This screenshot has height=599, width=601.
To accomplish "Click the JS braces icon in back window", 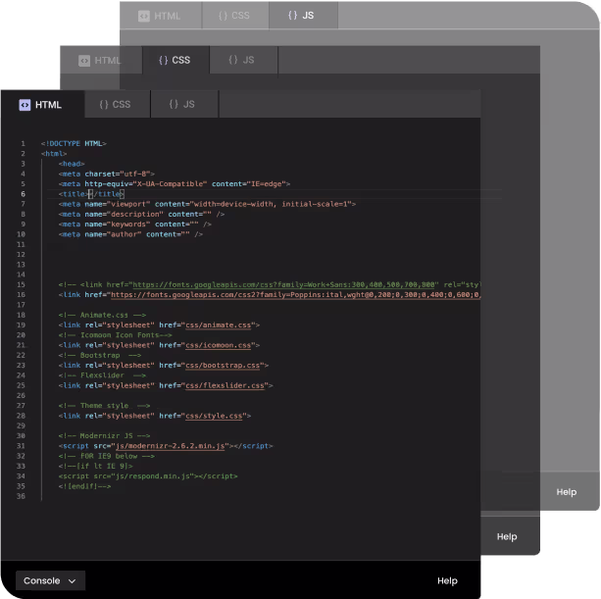I will pos(293,16).
